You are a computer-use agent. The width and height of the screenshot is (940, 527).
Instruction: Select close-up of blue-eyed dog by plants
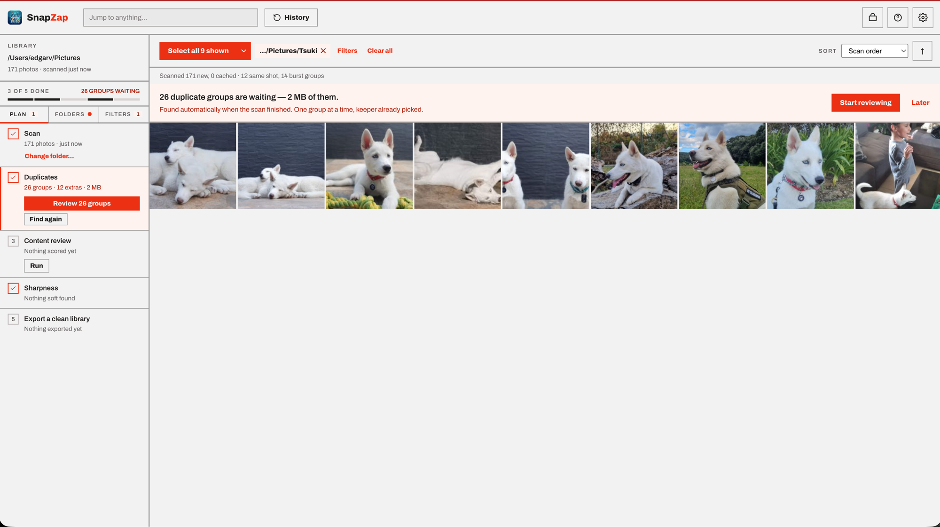point(810,166)
